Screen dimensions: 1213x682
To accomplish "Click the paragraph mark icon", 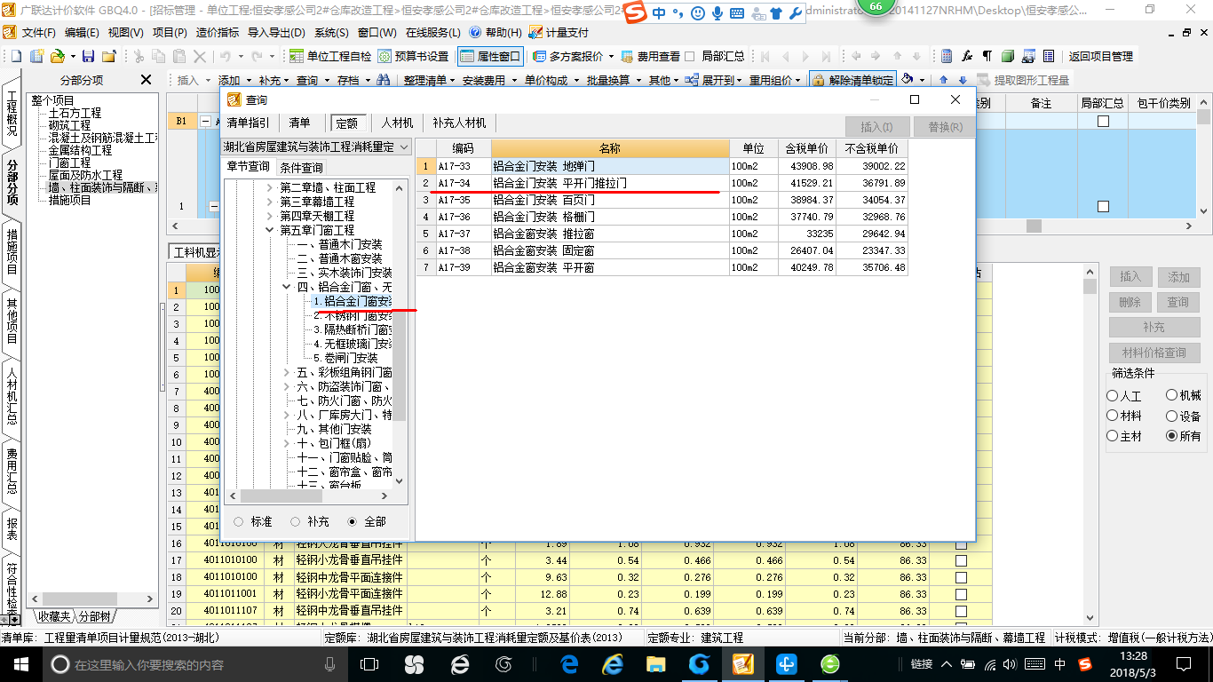I will (x=987, y=56).
